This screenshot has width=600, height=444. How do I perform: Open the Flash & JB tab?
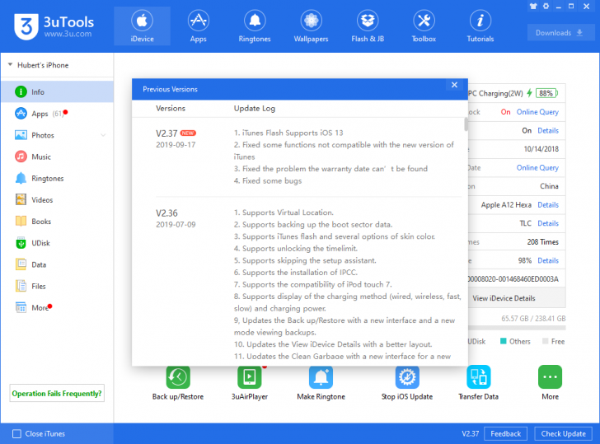[x=368, y=26]
